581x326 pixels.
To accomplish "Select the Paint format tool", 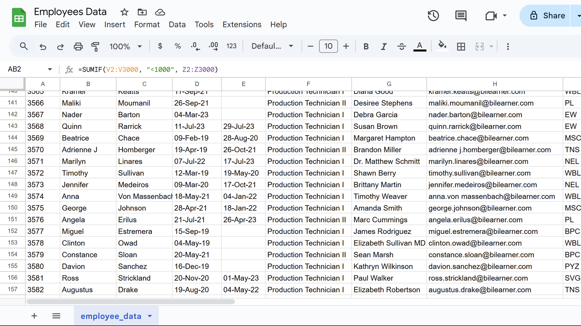I will 95,46.
